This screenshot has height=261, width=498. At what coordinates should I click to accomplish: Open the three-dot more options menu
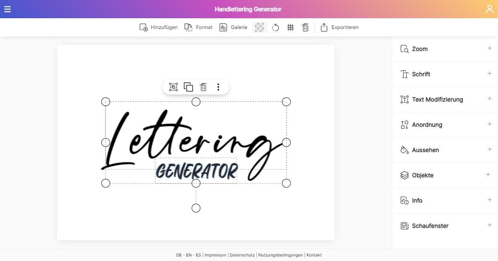(218, 87)
